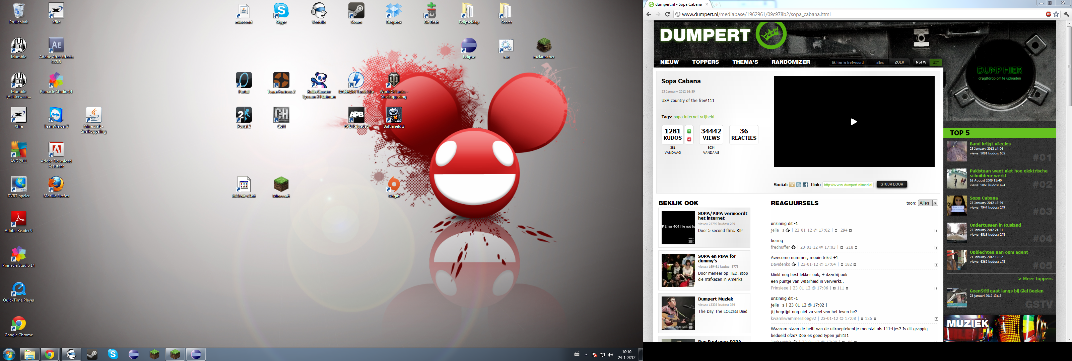Upvote video with green kudos arrow
This screenshot has height=361, width=1072.
[x=689, y=131]
